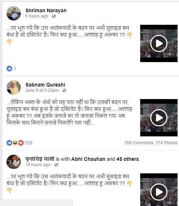Open Sabnam Qureshi's profile name link

pyautogui.click(x=45, y=85)
